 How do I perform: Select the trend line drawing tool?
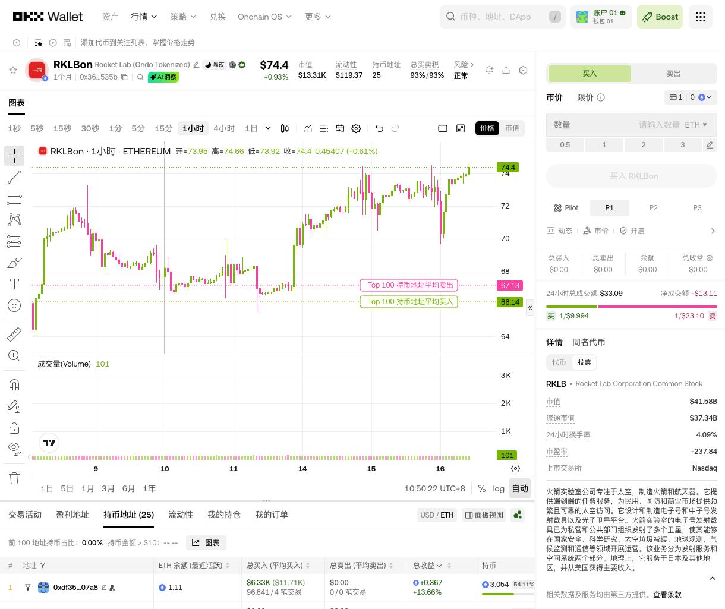tap(14, 177)
